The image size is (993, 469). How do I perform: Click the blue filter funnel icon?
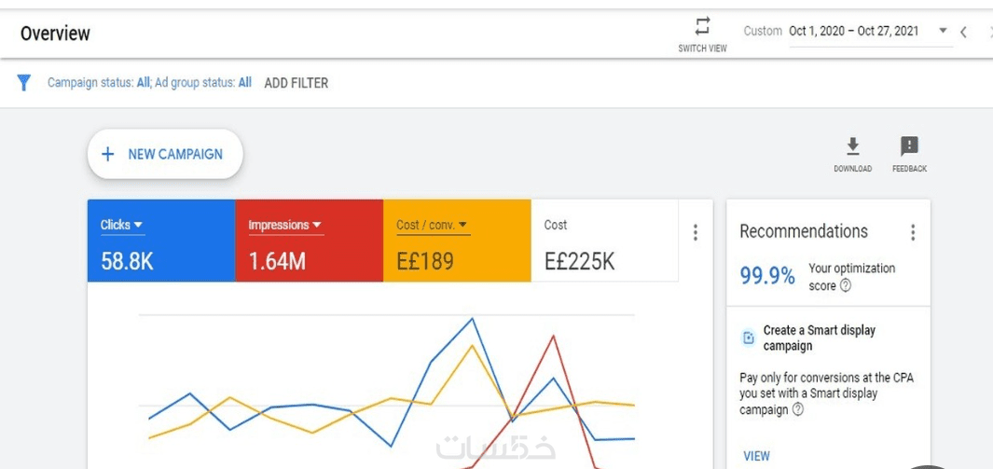(x=25, y=83)
